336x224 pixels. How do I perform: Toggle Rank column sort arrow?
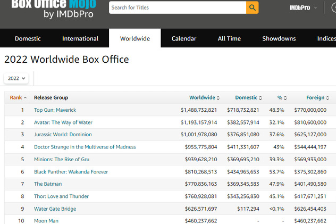tap(26, 98)
